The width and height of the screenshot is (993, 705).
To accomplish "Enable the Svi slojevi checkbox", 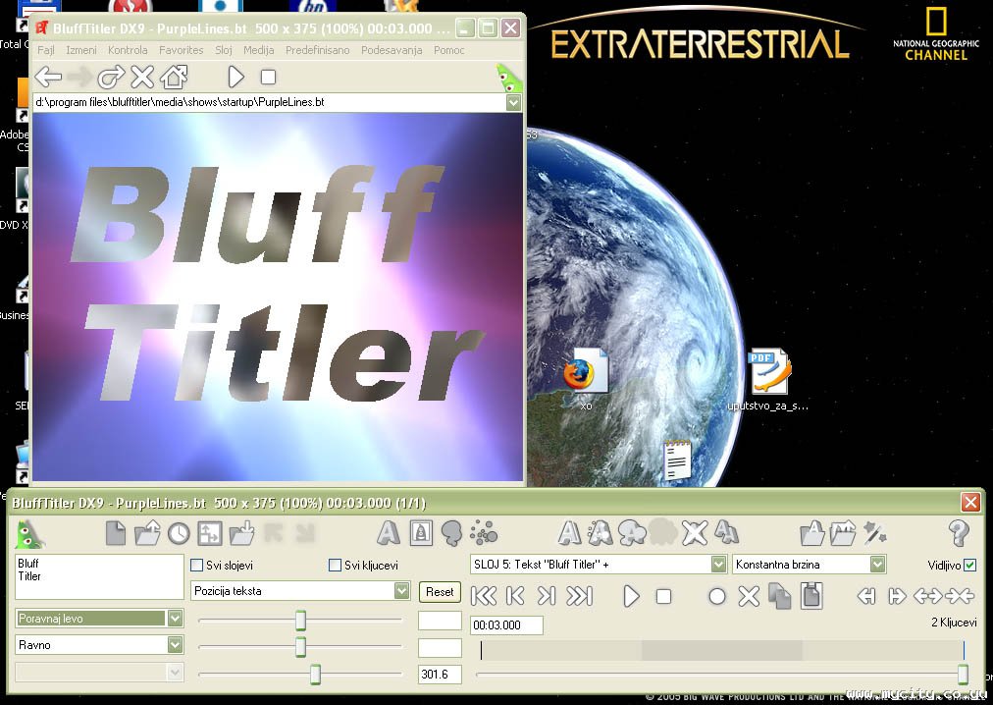I will pyautogui.click(x=197, y=566).
